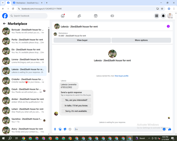Open the Windows Start menu
This screenshot has width=177, height=141.
(3, 138)
